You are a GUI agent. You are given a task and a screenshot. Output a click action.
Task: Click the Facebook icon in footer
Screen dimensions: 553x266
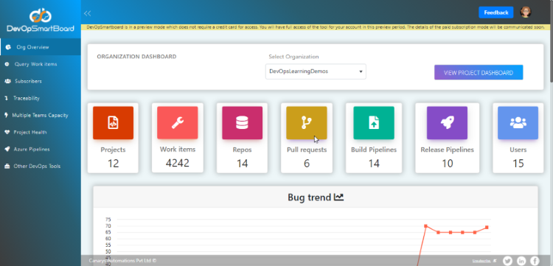[535, 261]
